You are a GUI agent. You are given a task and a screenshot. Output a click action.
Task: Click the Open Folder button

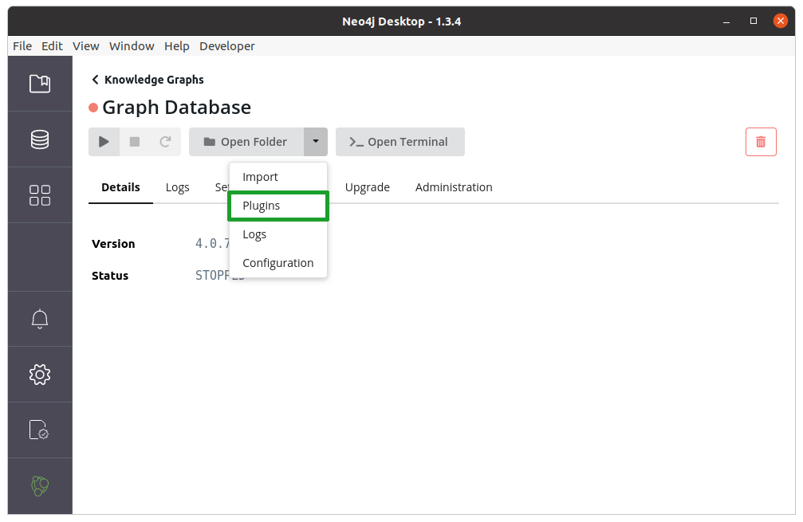point(246,142)
